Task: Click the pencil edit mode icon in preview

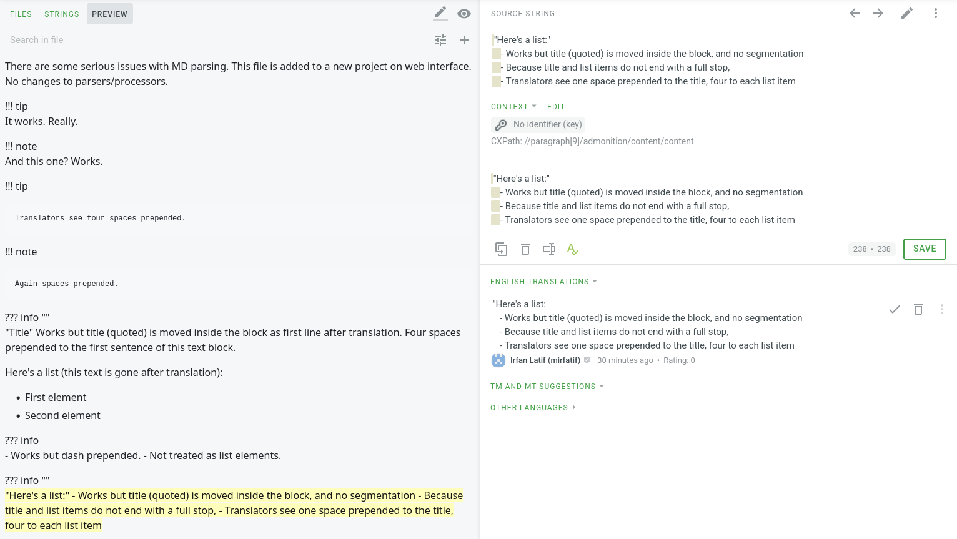Action: pos(440,13)
